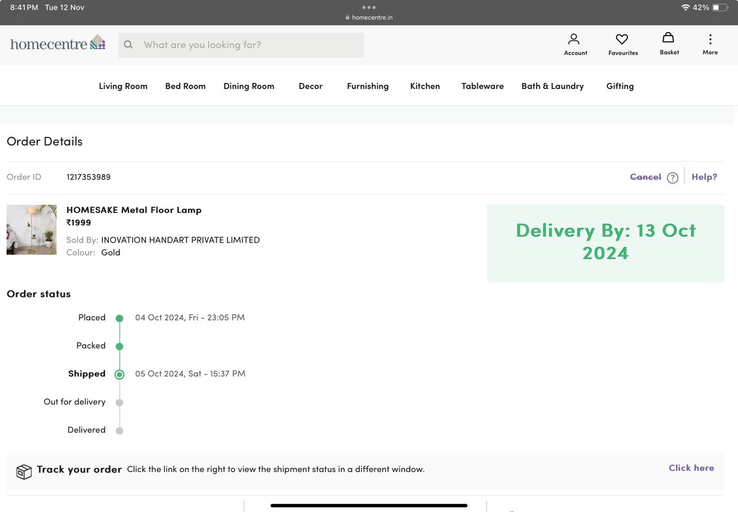This screenshot has width=738, height=512.
Task: Tap the three-dot multitasking control atop the screen
Action: tap(369, 7)
